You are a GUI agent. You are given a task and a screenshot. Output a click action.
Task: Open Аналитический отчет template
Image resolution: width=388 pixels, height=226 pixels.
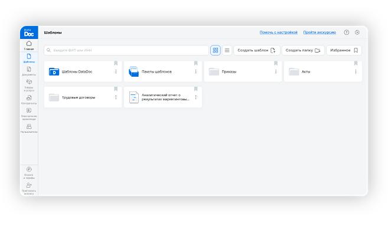[163, 97]
